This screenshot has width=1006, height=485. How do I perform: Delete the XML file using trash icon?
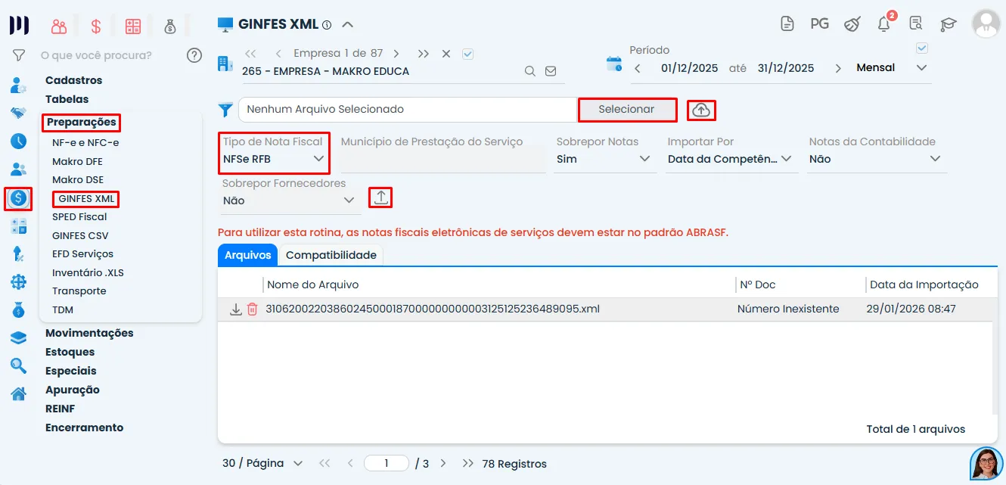[253, 308]
